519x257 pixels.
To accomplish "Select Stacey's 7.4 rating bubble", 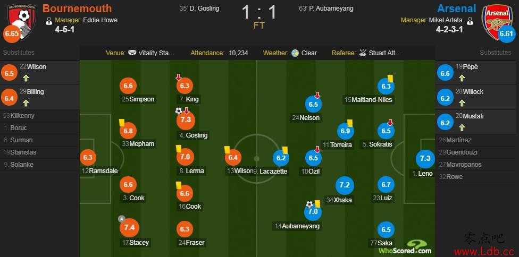I will coord(129,227).
